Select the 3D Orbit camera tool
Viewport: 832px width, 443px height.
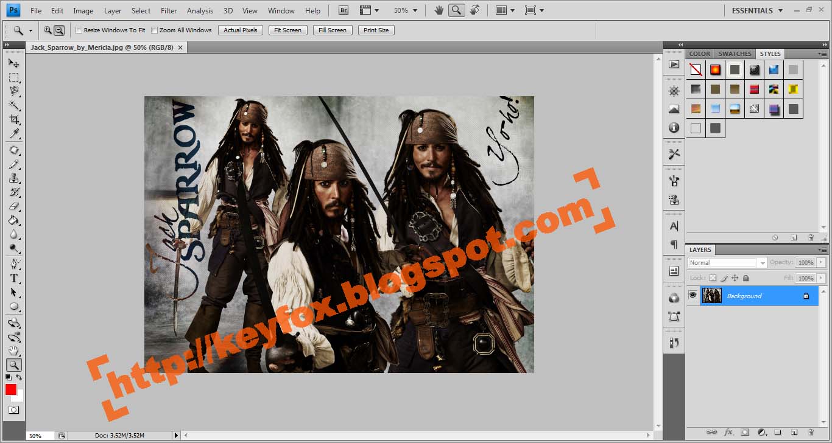13,337
